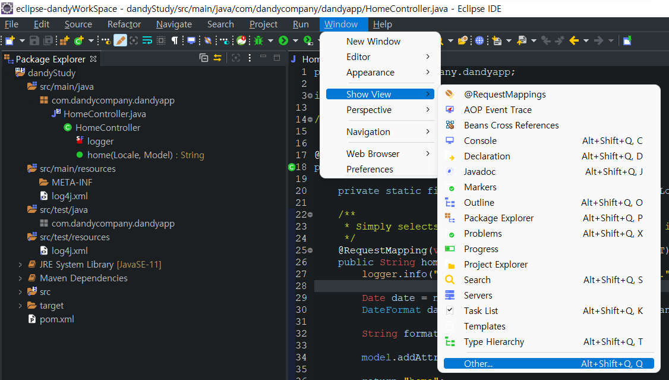Click the grey Forward navigation arrow
Image resolution: width=669 pixels, height=380 pixels.
(x=599, y=40)
